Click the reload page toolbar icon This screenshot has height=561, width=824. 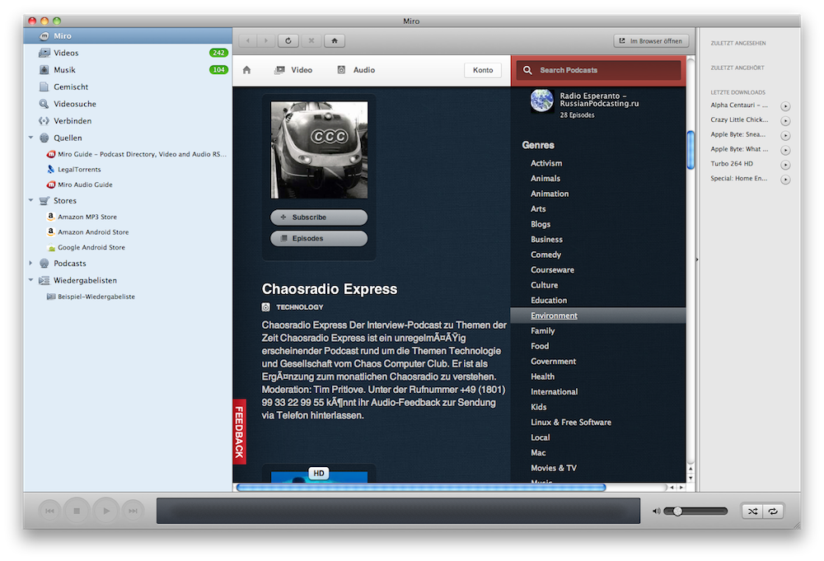tap(288, 40)
